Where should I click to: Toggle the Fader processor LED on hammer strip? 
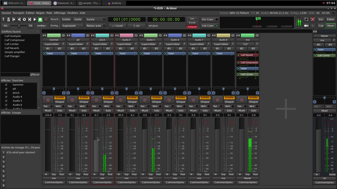44,54
